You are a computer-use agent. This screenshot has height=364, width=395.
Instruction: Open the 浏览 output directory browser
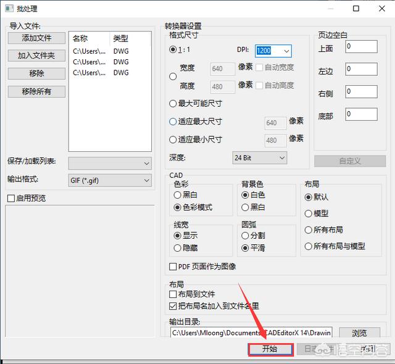[359, 333]
